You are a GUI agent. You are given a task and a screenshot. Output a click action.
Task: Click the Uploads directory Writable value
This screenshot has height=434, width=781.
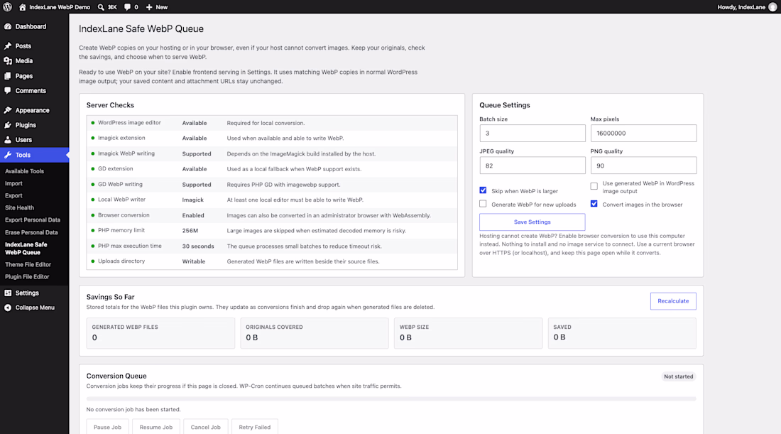coord(193,261)
